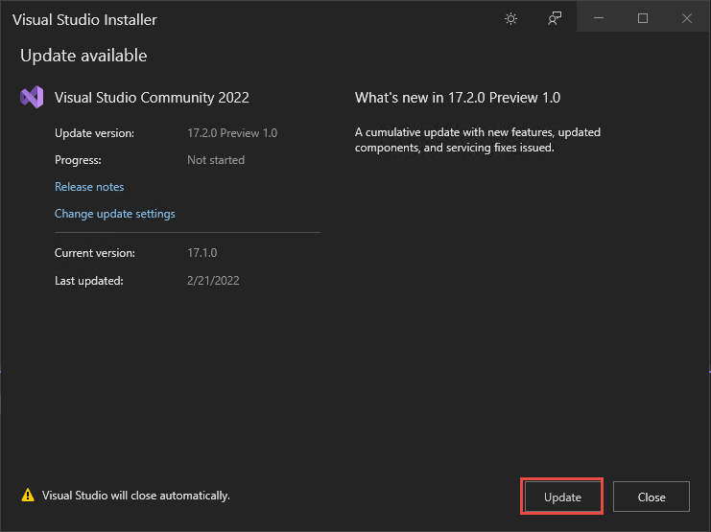Select the current version 17.1.0 value
Screen dimensions: 711x532
(202, 253)
